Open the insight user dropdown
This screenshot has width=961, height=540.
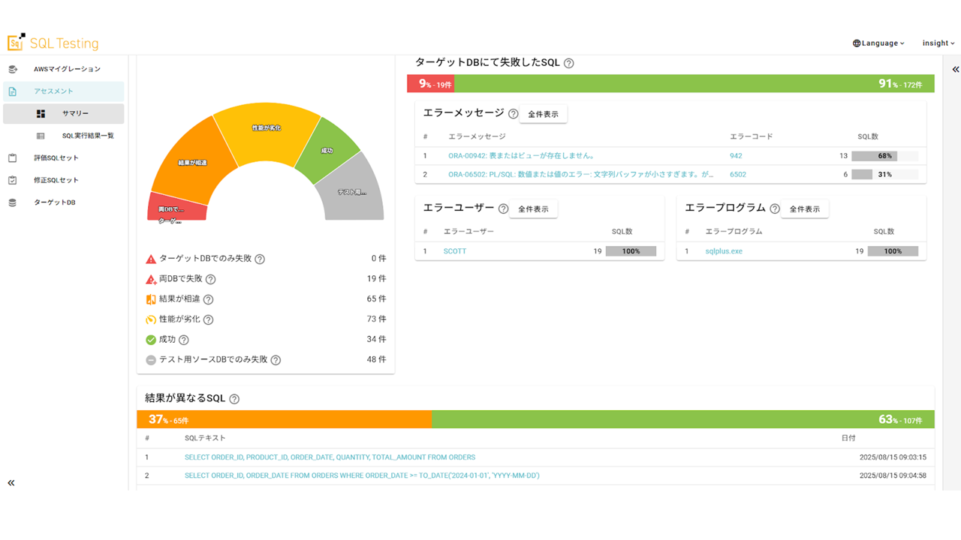pyautogui.click(x=938, y=43)
